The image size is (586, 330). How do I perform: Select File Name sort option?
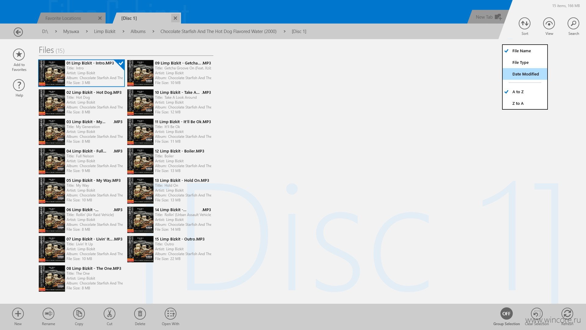[525, 51]
